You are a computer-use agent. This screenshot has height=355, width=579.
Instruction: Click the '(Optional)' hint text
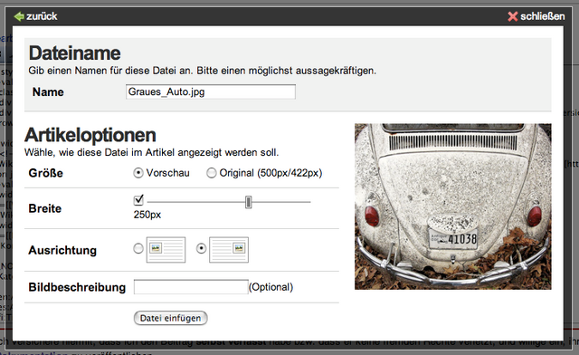[271, 287]
